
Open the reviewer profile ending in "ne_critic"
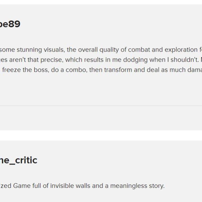19,160
